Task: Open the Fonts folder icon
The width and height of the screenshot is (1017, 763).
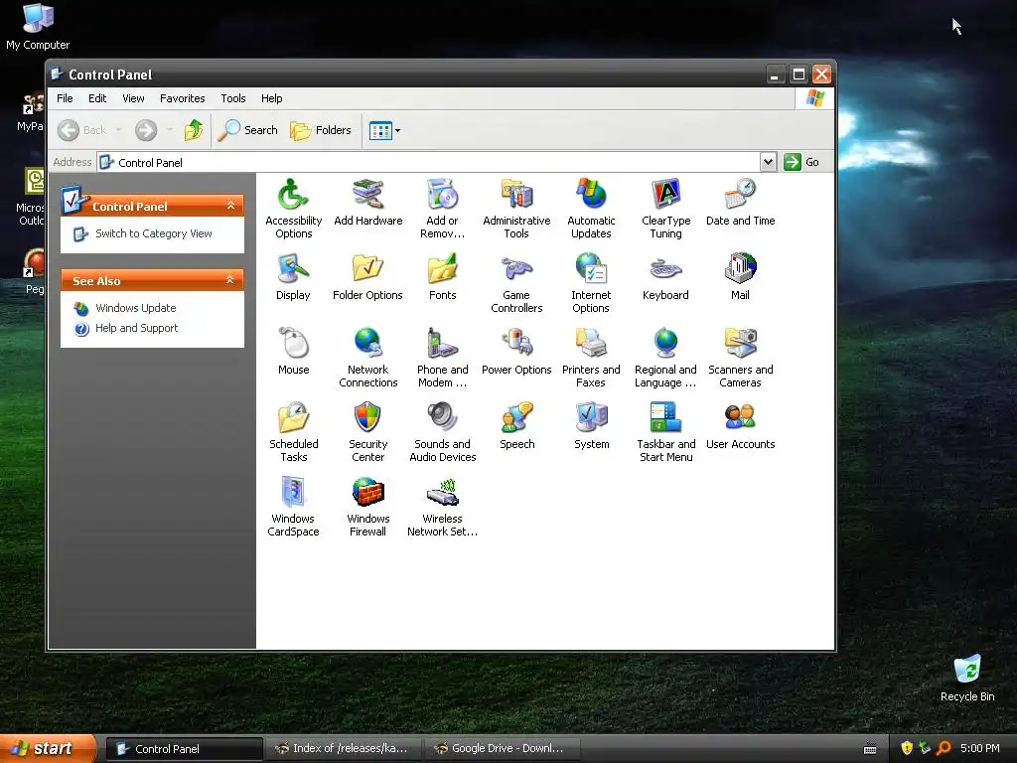Action: click(442, 276)
